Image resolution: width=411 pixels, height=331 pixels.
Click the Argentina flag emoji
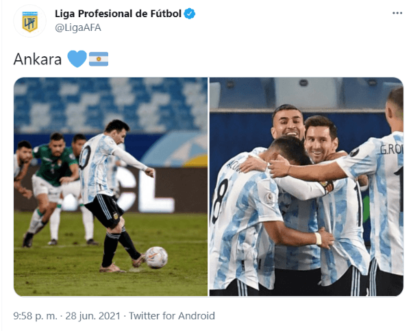99,59
